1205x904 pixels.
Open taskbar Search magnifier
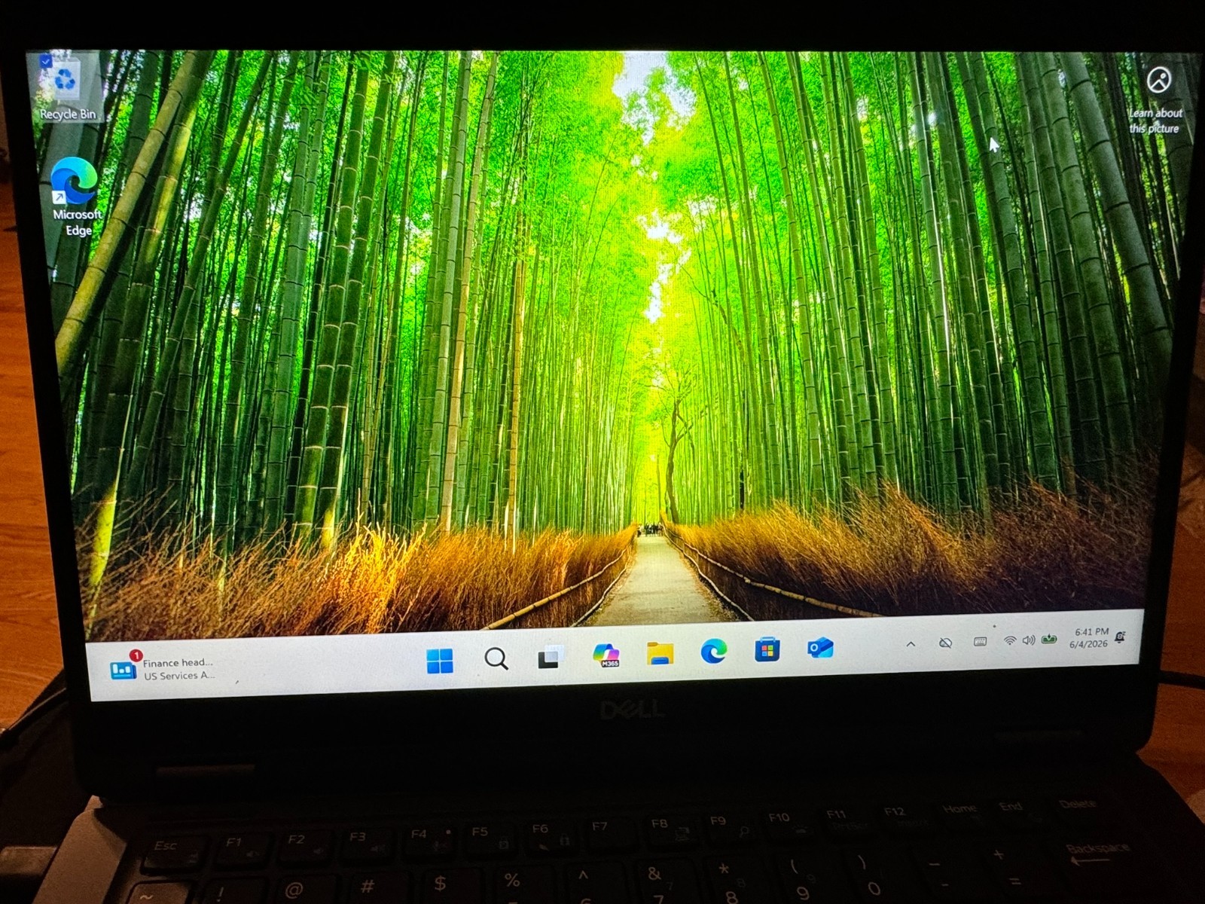click(496, 658)
